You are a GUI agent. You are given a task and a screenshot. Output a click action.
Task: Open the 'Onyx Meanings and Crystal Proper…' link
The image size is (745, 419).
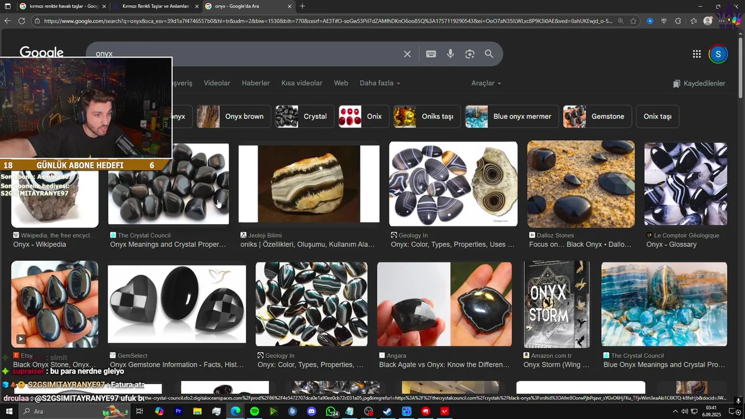[168, 244]
